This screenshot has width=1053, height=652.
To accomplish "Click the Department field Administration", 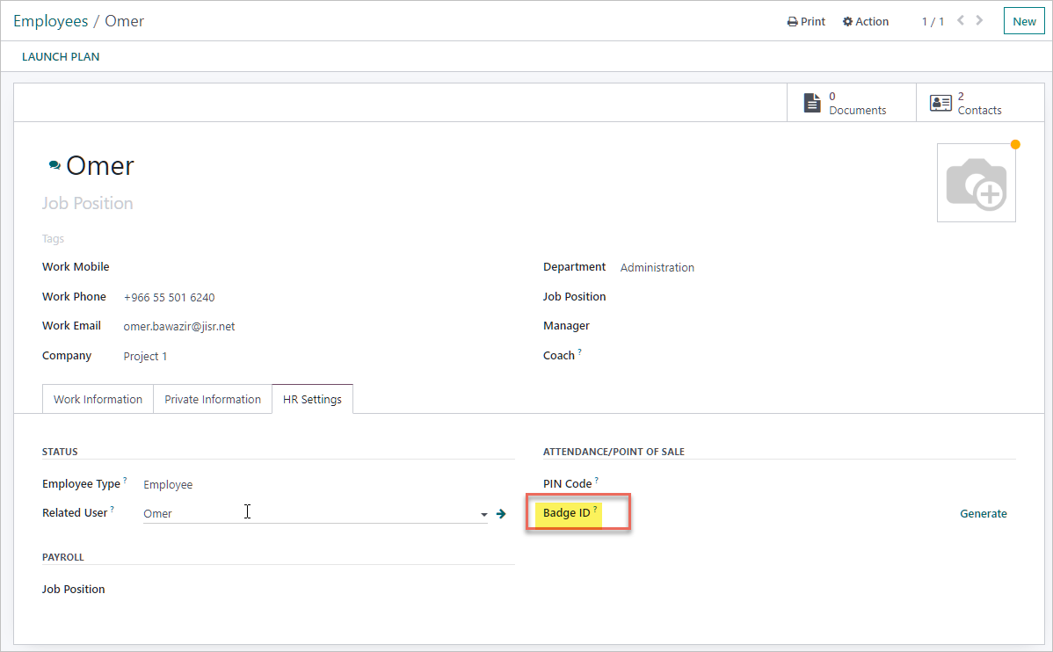I will click(657, 267).
